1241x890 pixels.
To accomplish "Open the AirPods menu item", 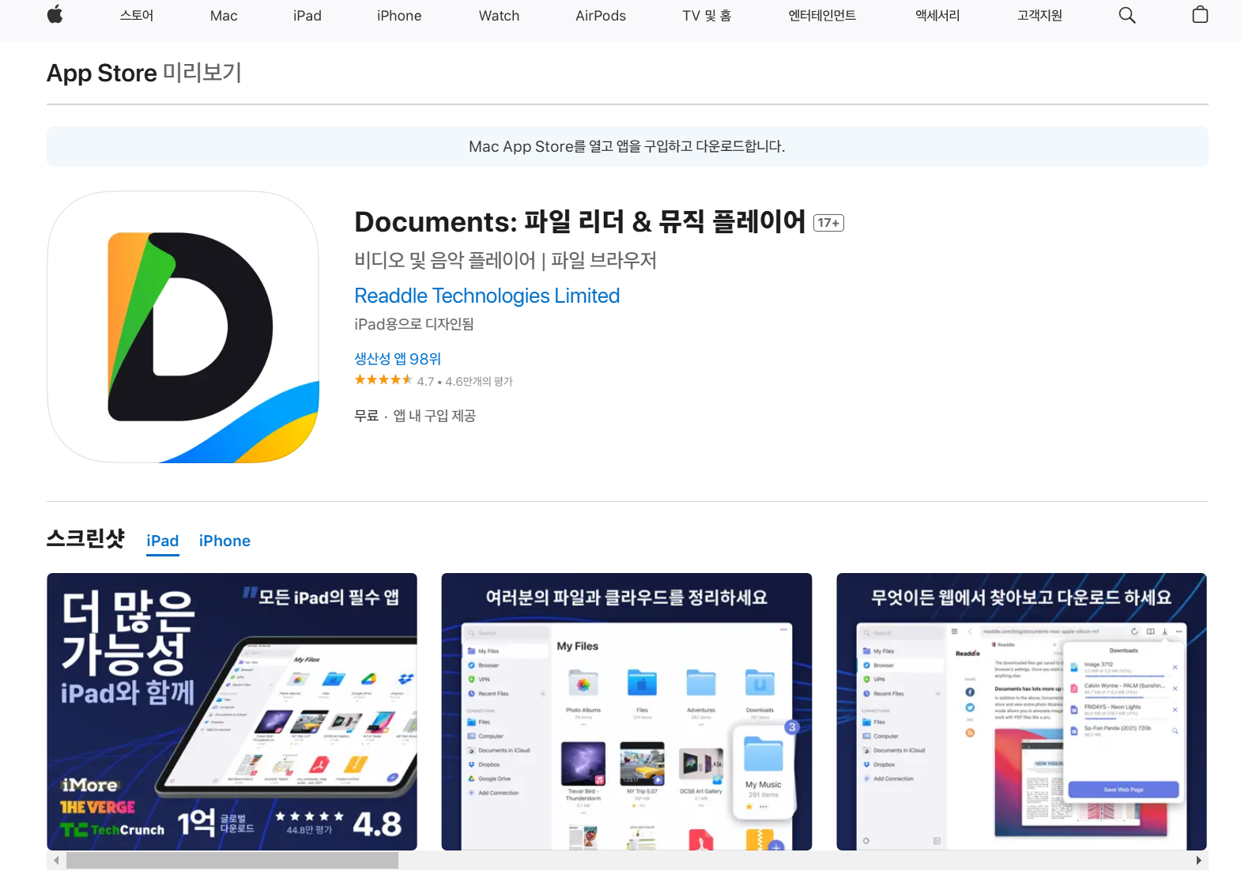I will (x=601, y=15).
